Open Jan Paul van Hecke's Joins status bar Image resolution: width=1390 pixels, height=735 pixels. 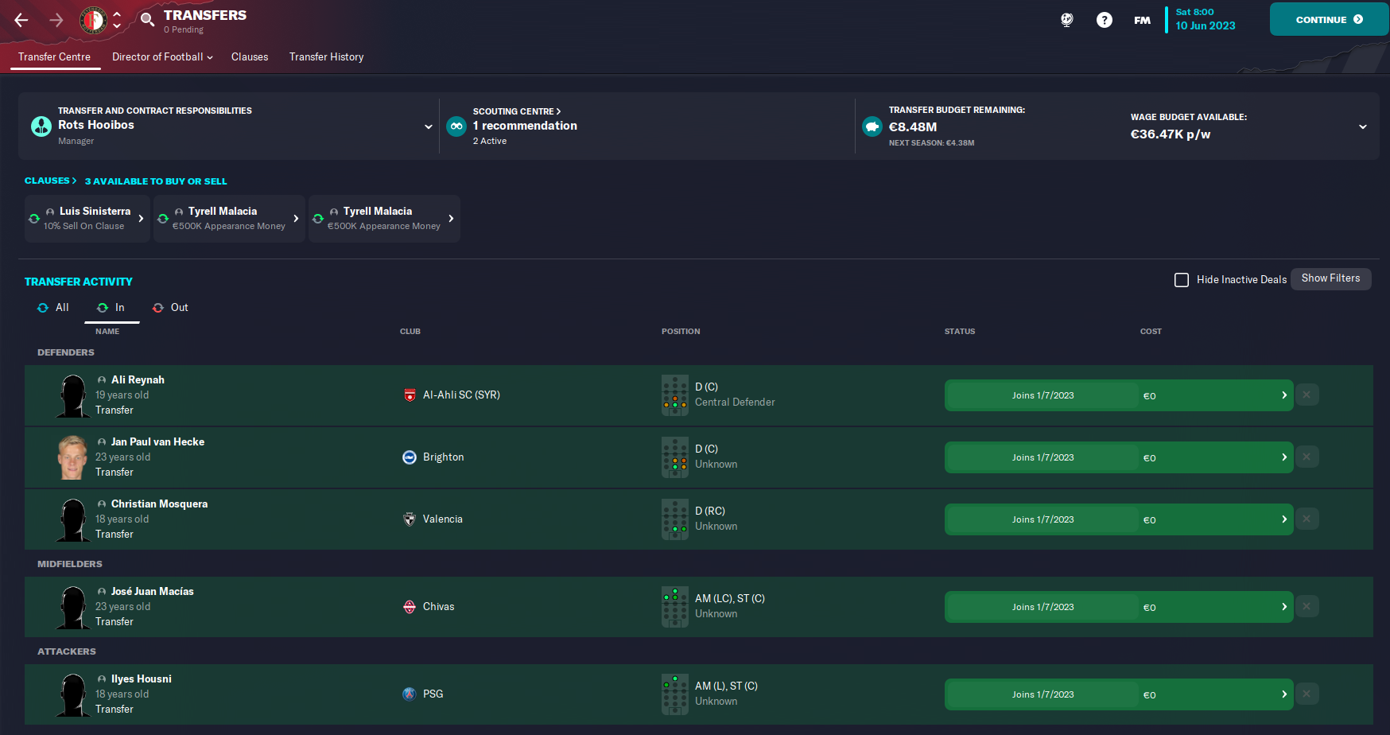[1119, 457]
